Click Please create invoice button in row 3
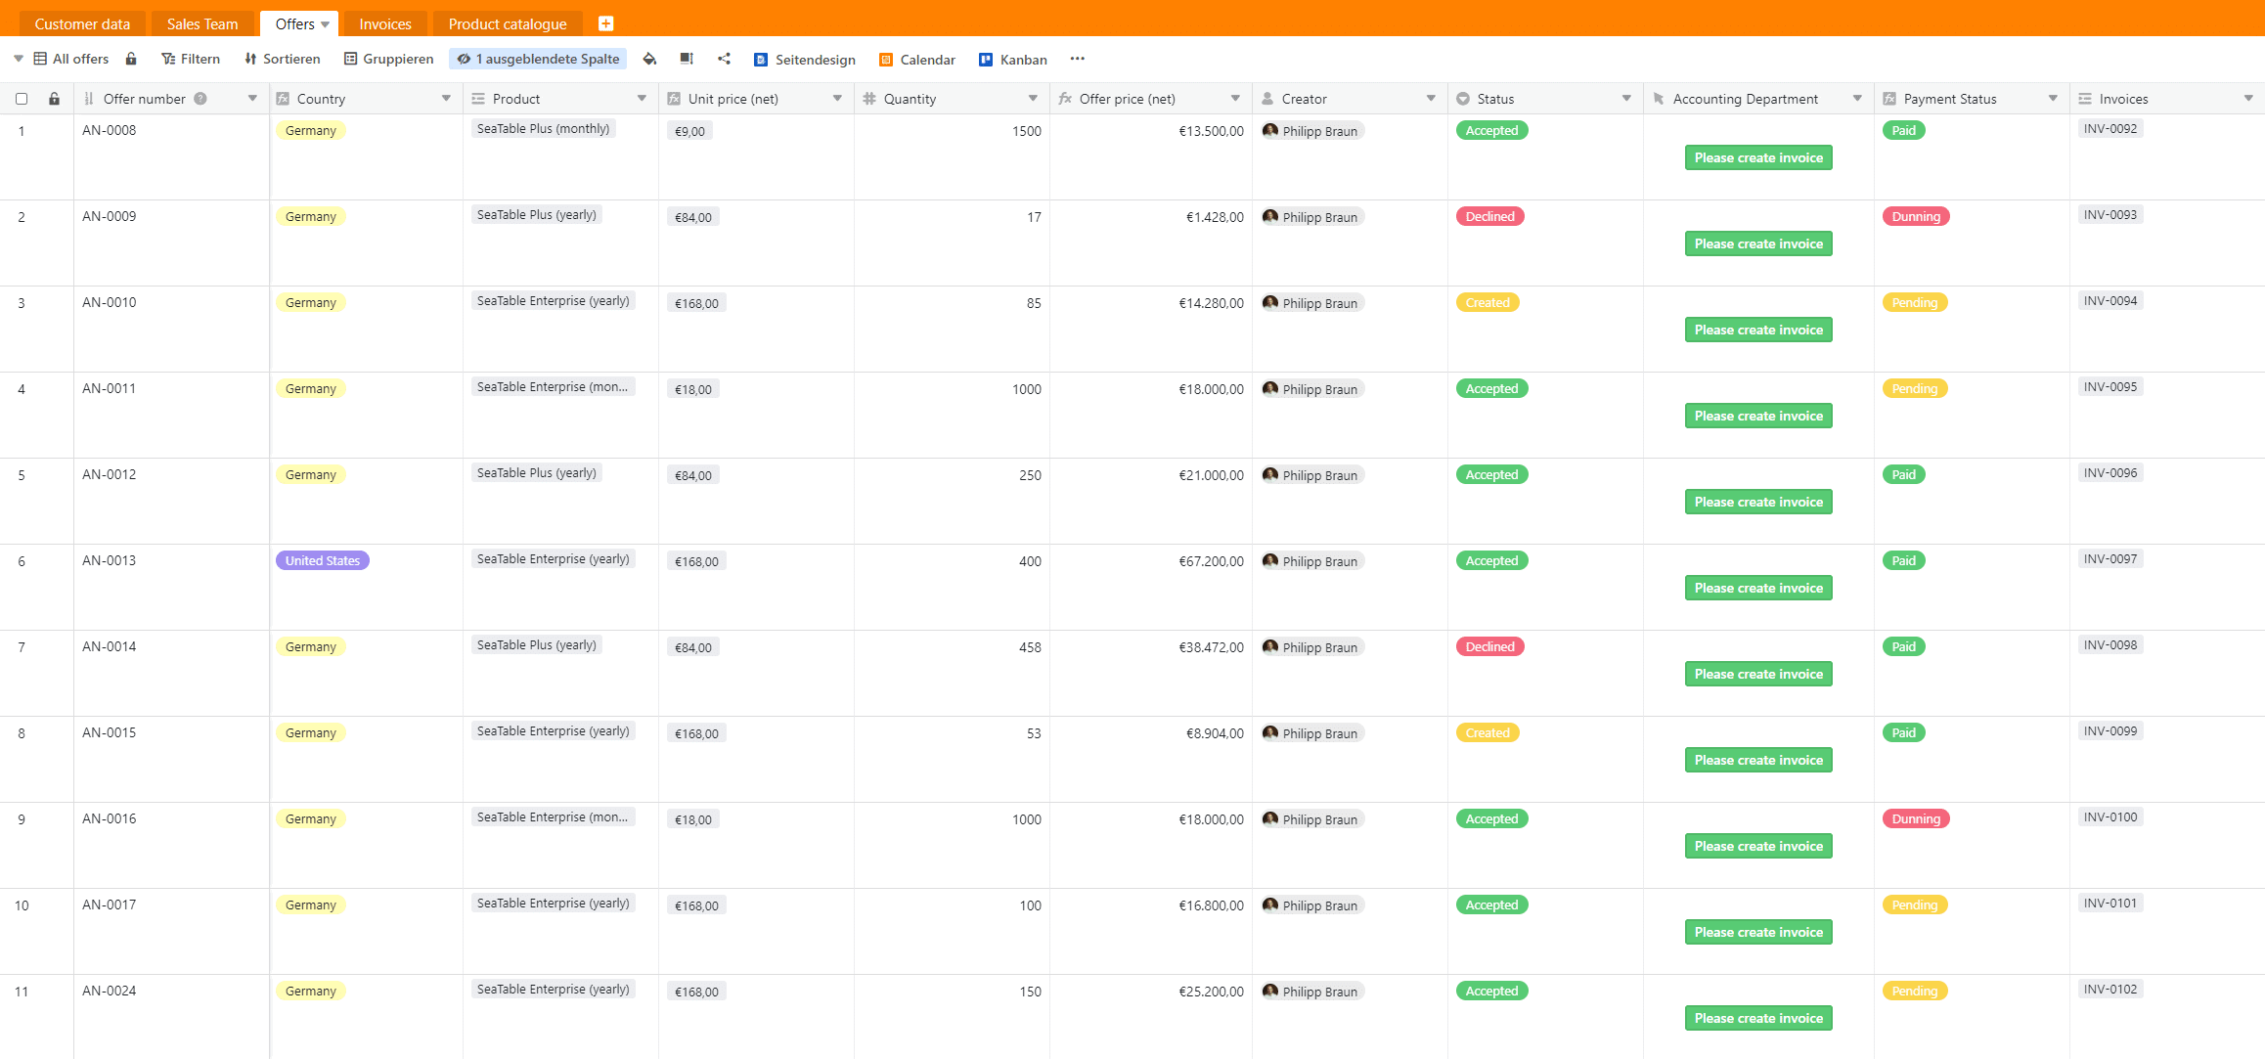 1758,330
